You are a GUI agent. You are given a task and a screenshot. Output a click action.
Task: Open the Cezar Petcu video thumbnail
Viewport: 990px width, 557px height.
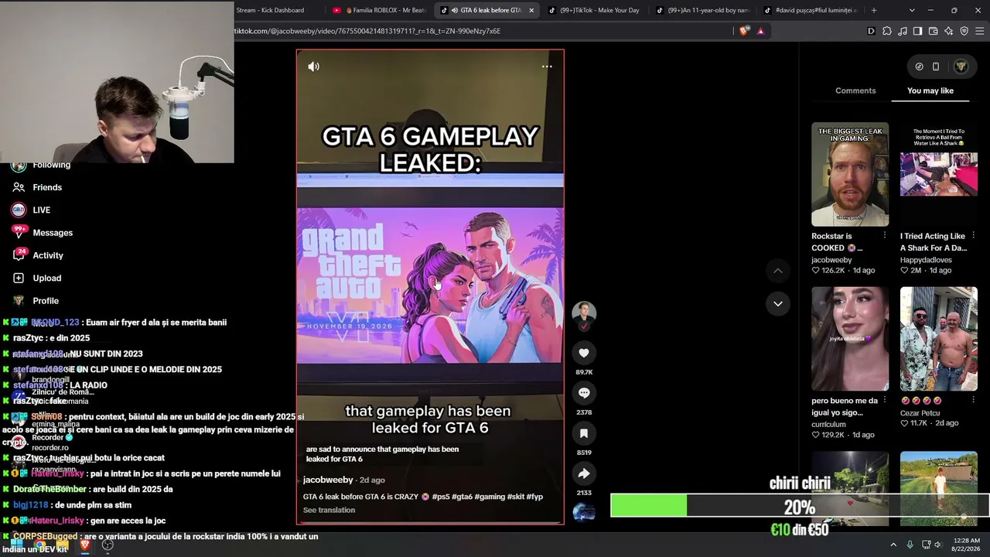pos(939,339)
